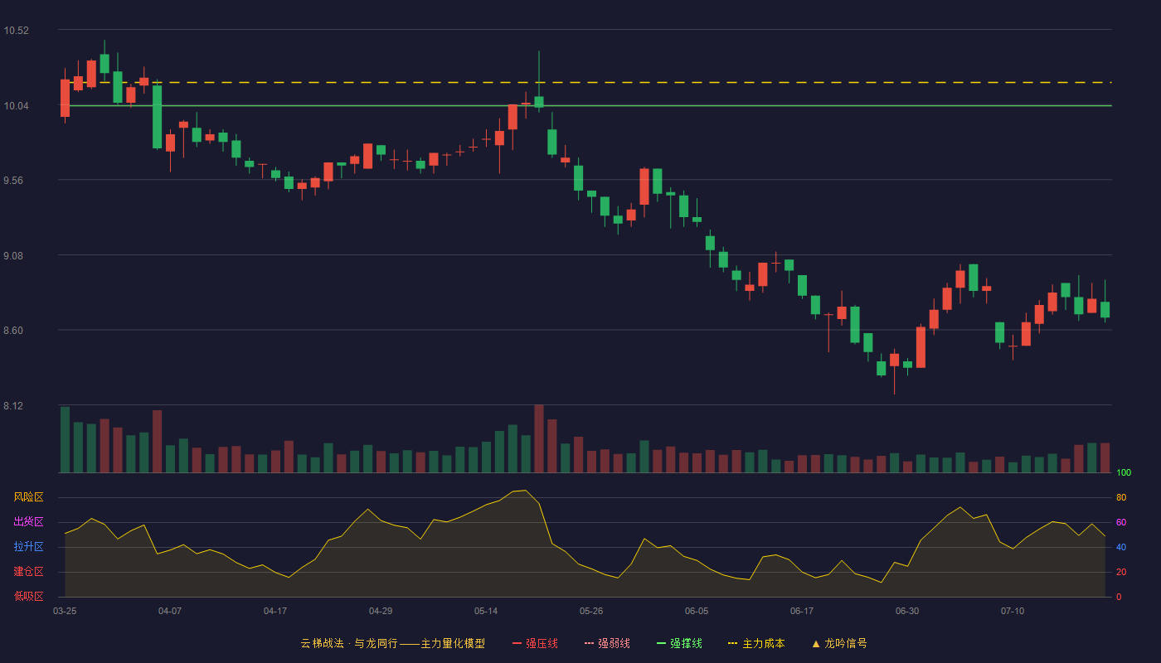Click the 龙吟信号 triangle legend icon
1161x663 pixels.
pyautogui.click(x=815, y=643)
